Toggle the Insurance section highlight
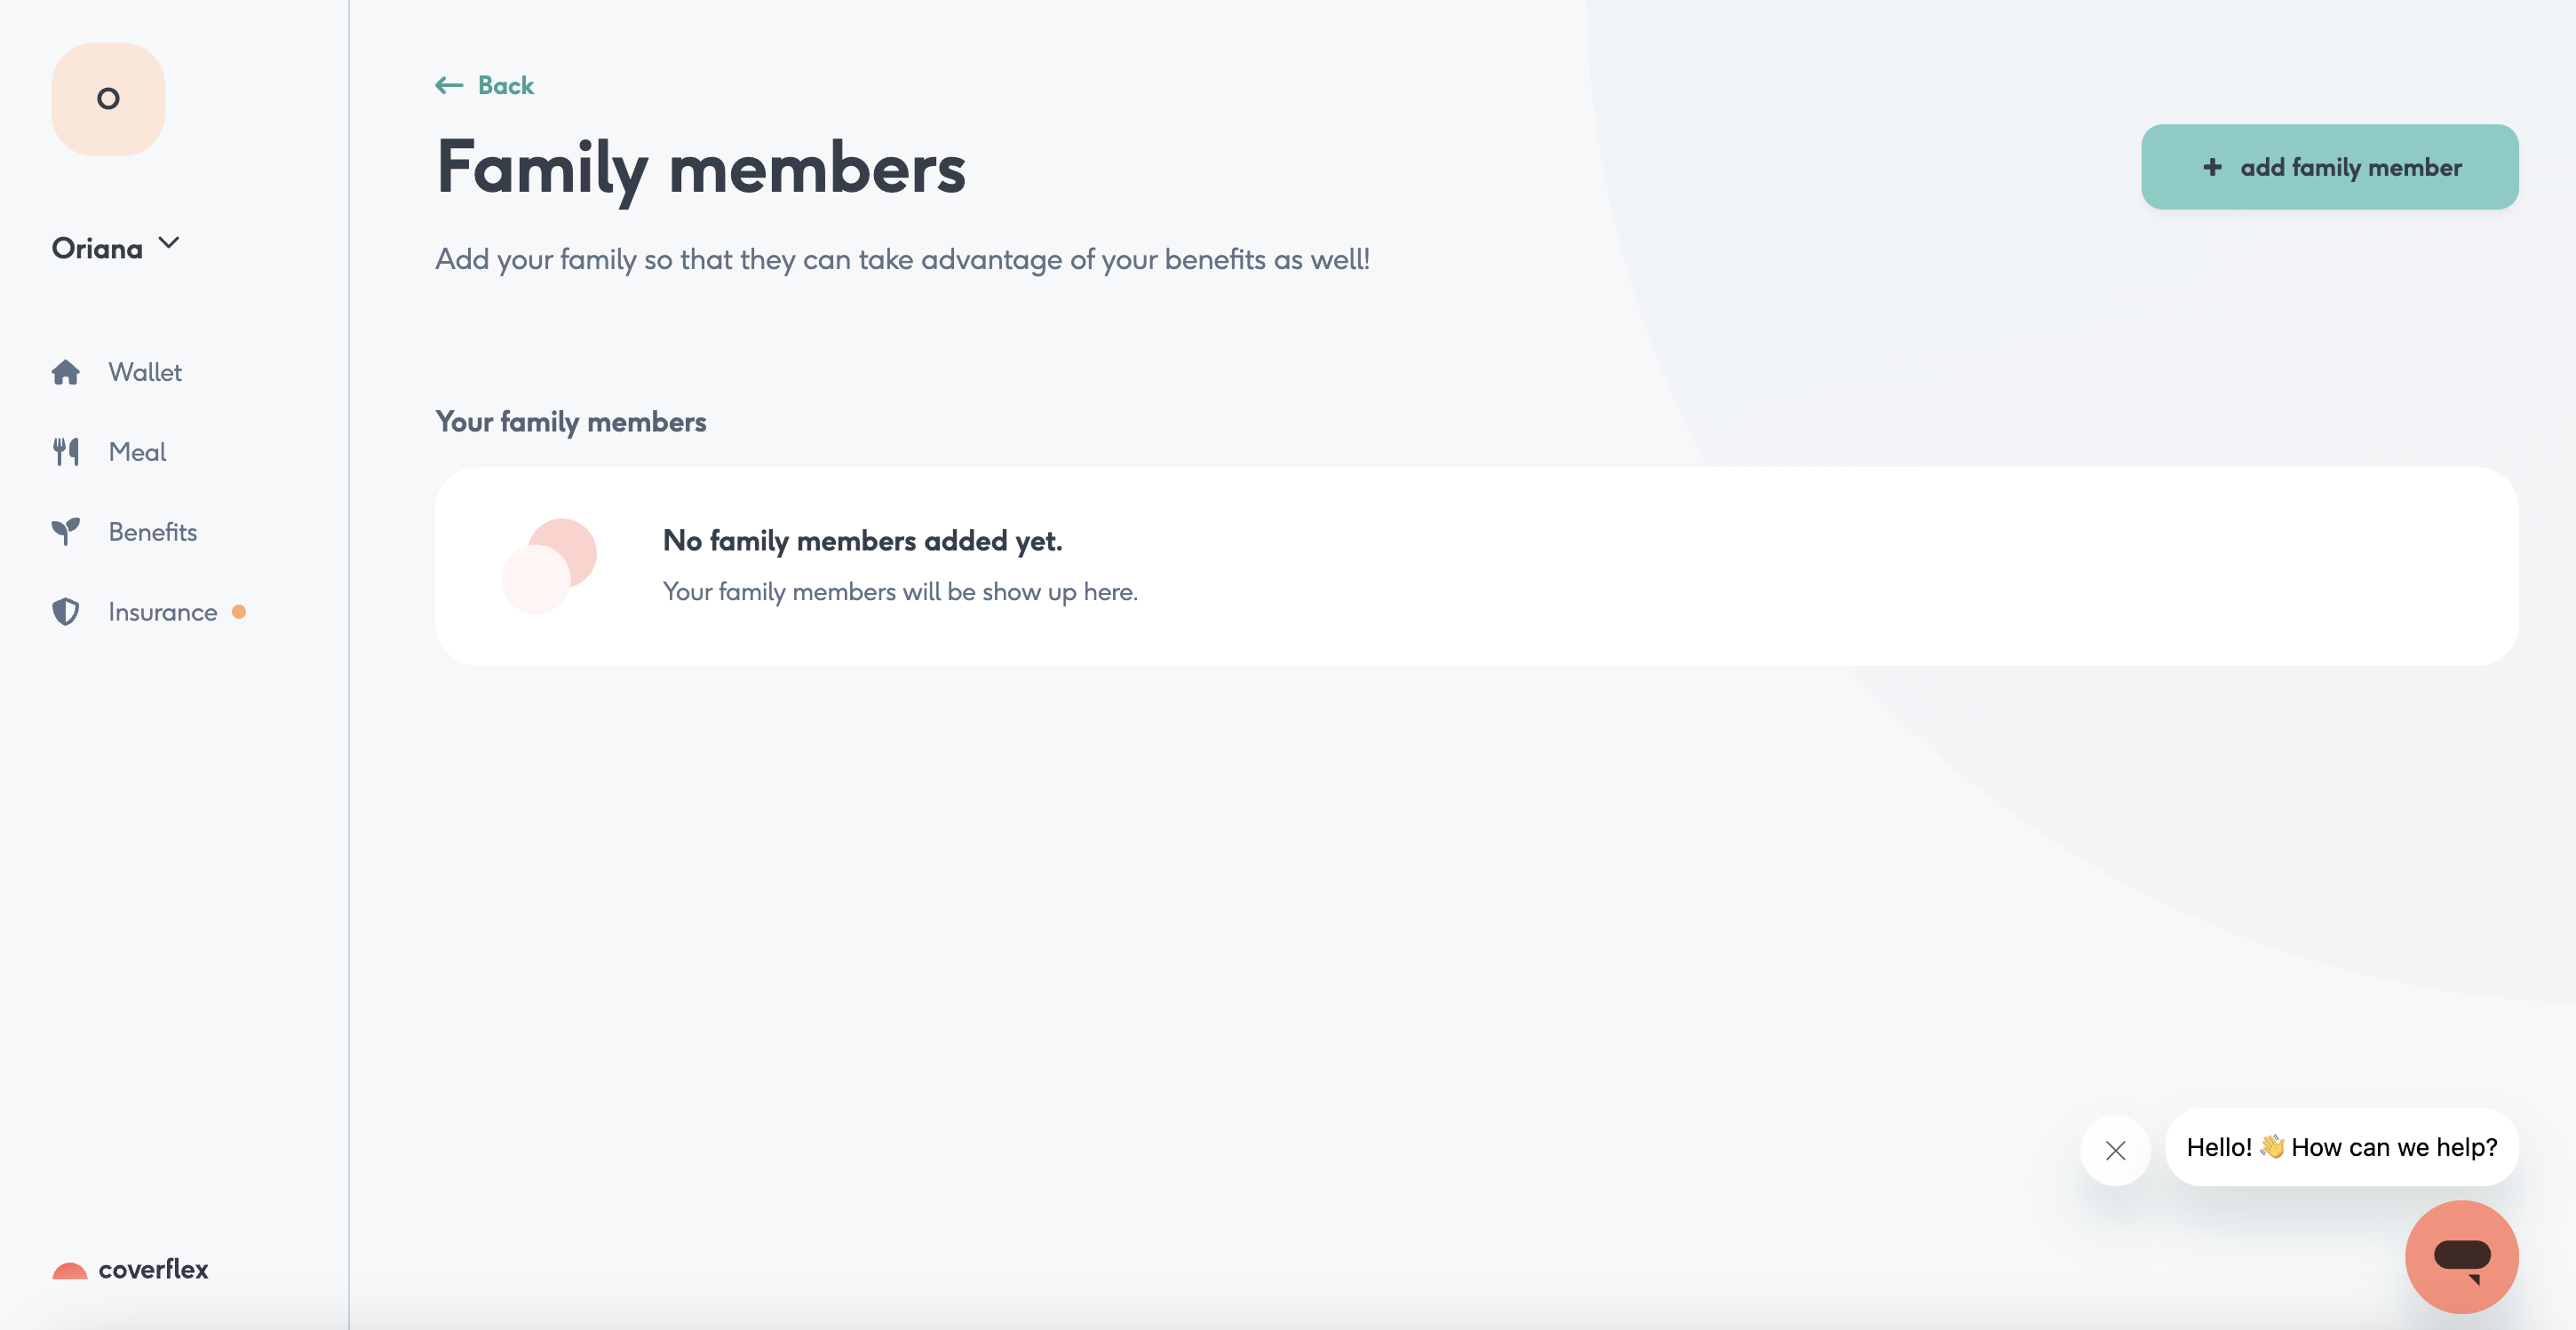Screen dimensions: 2576x1330 click(162, 611)
